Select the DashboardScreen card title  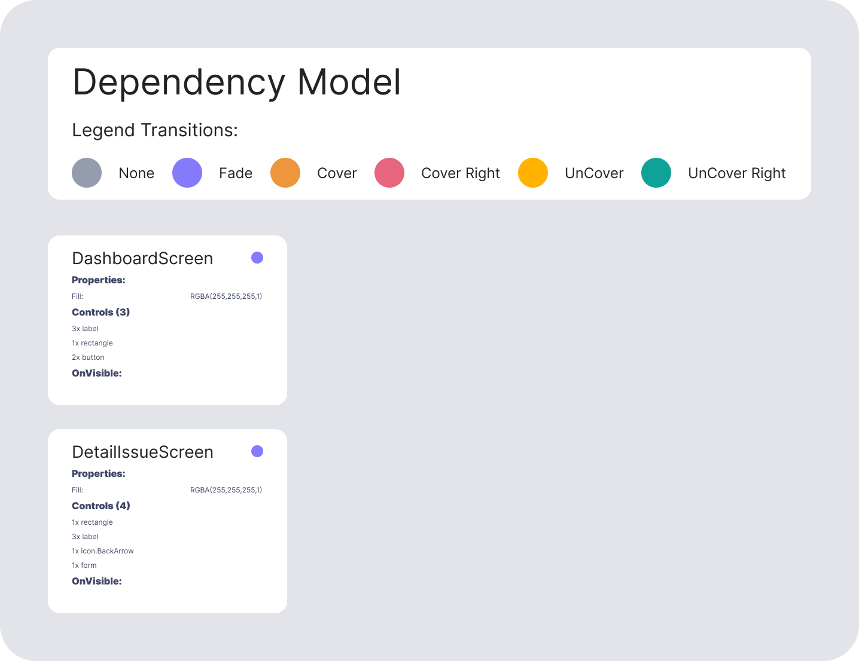[x=142, y=258]
